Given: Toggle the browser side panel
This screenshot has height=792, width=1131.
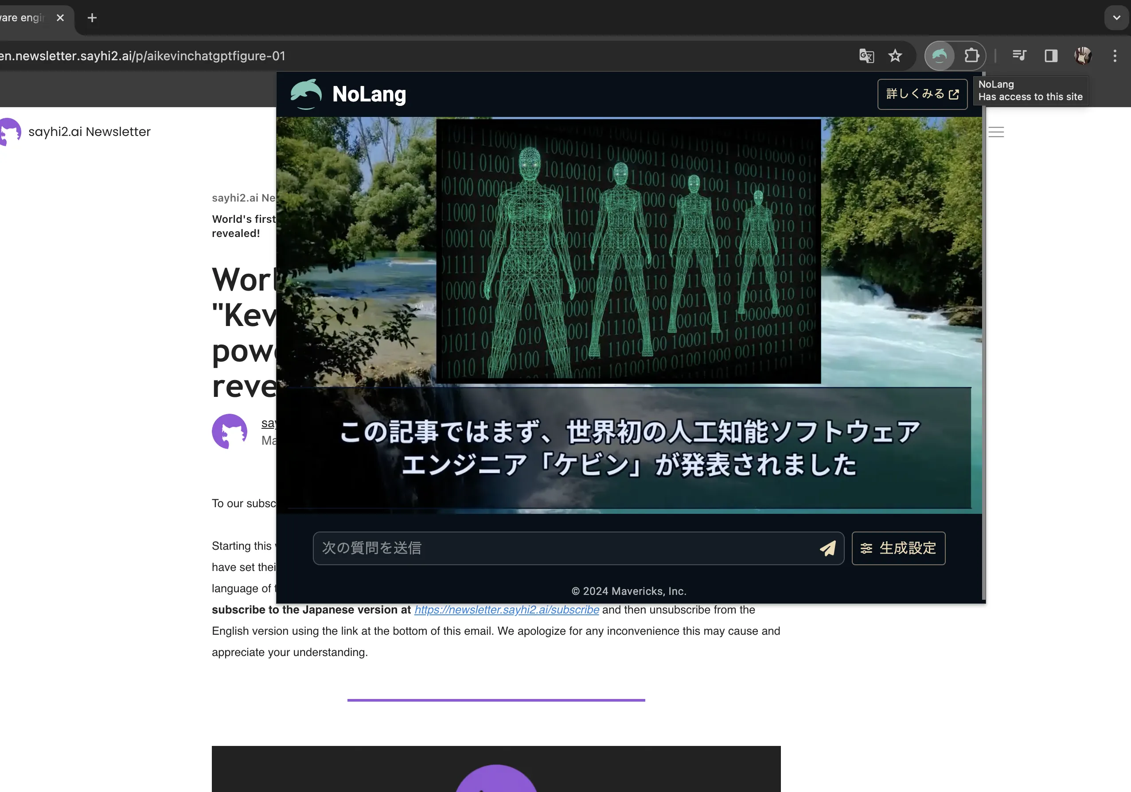Looking at the screenshot, I should point(1051,56).
